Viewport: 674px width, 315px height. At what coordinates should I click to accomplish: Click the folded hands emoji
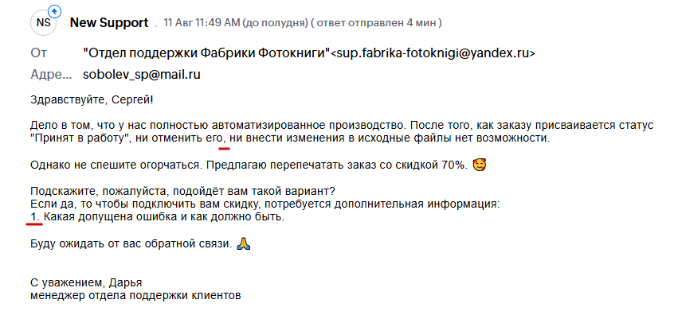pyautogui.click(x=244, y=243)
